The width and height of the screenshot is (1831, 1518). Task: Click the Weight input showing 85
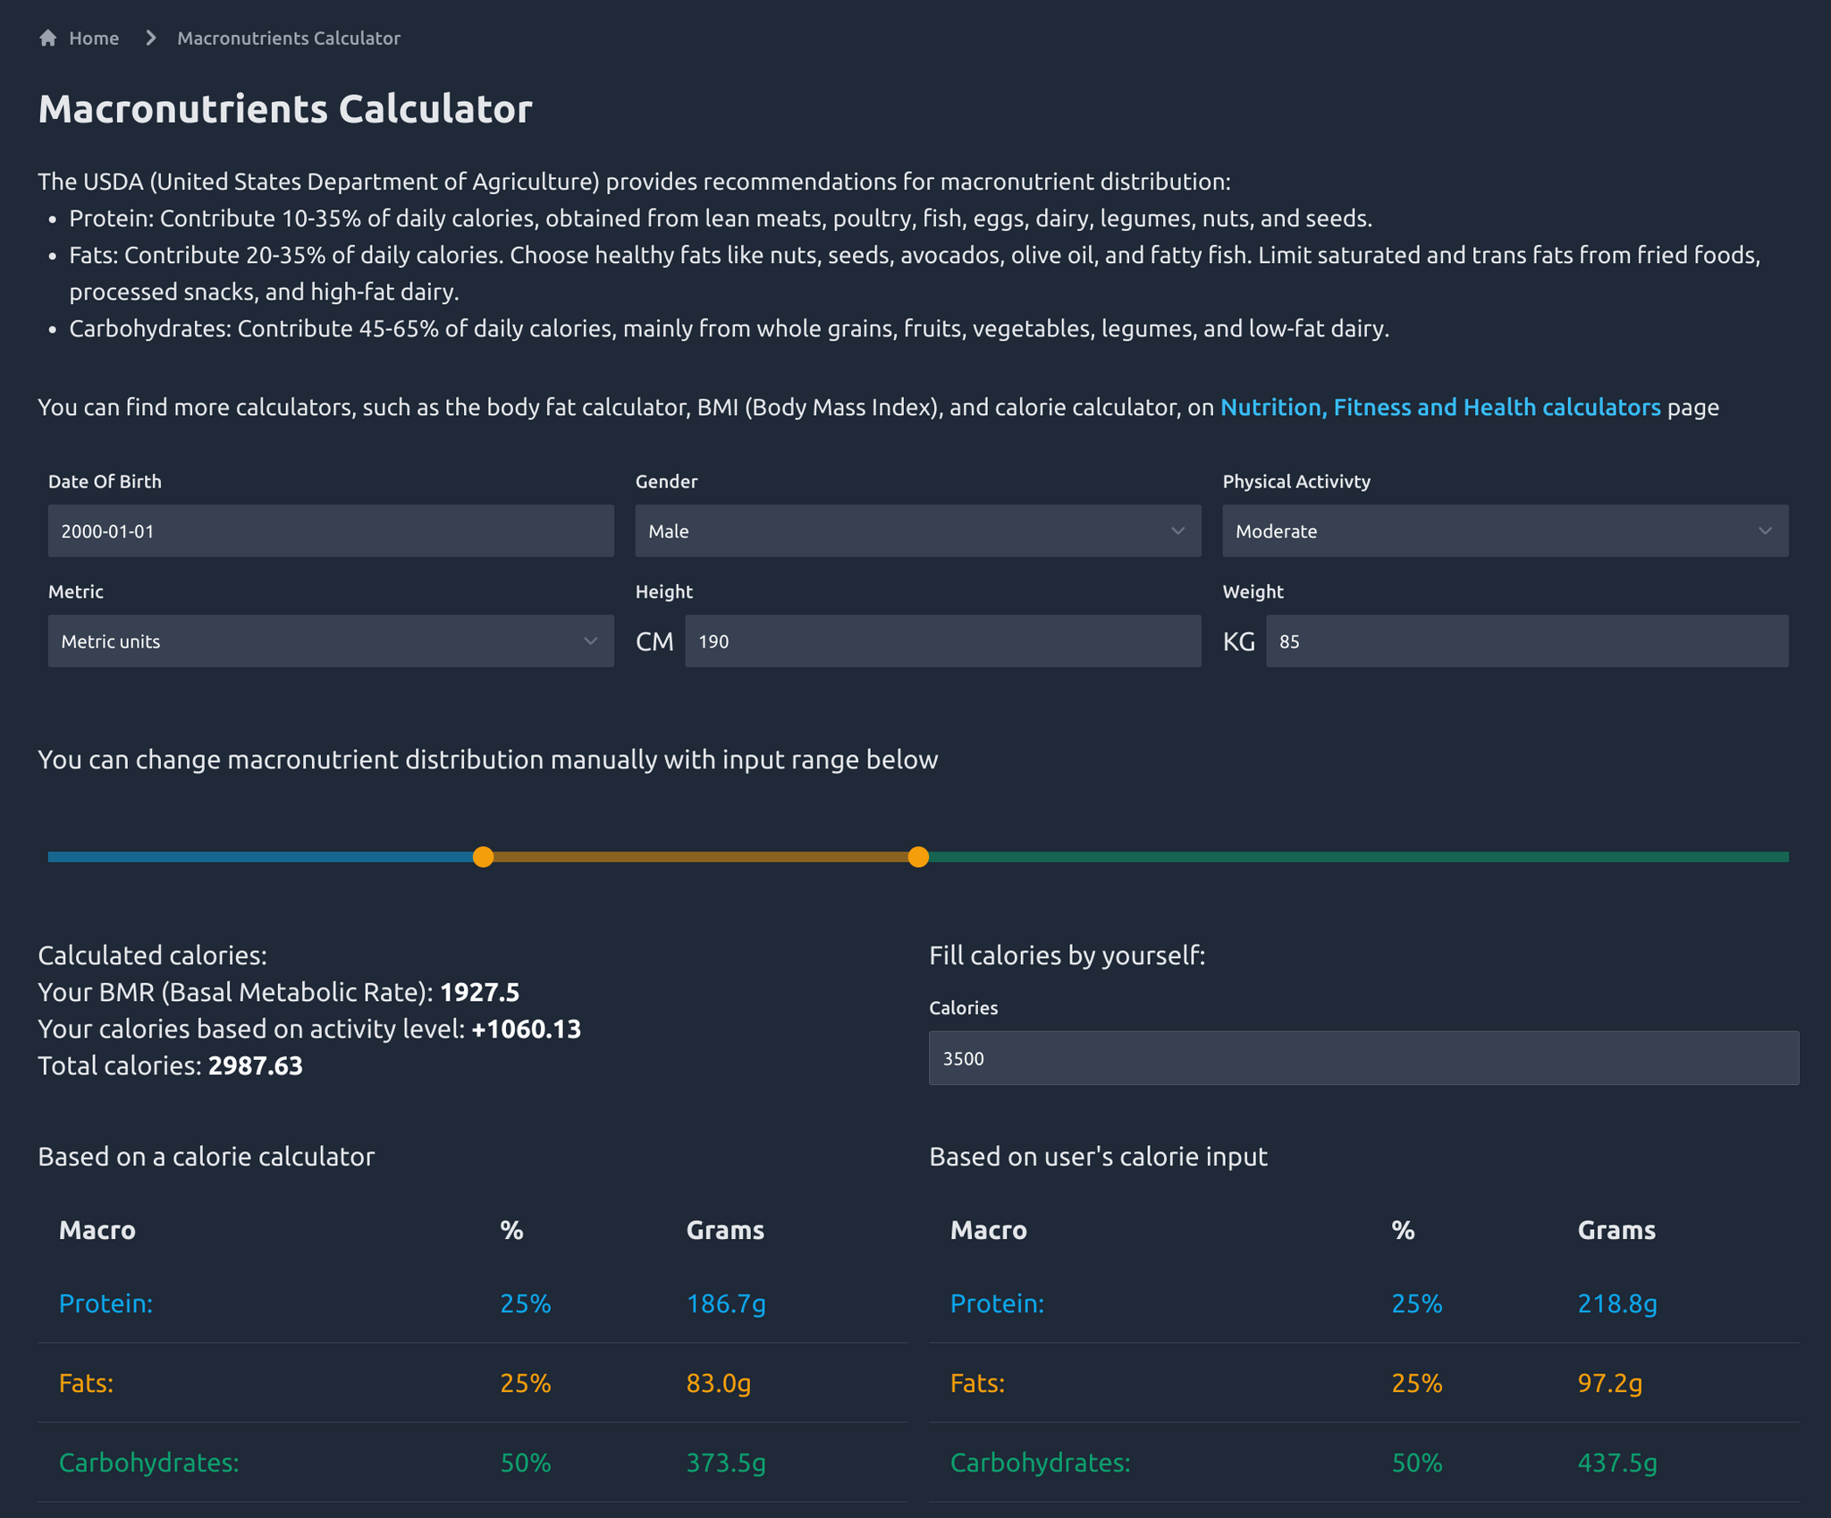[x=1527, y=640]
